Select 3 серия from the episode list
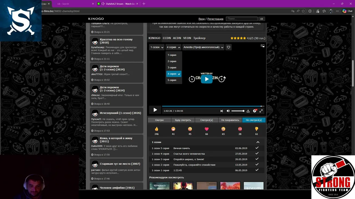Viewport: 355px width, 199px height. coord(174,67)
